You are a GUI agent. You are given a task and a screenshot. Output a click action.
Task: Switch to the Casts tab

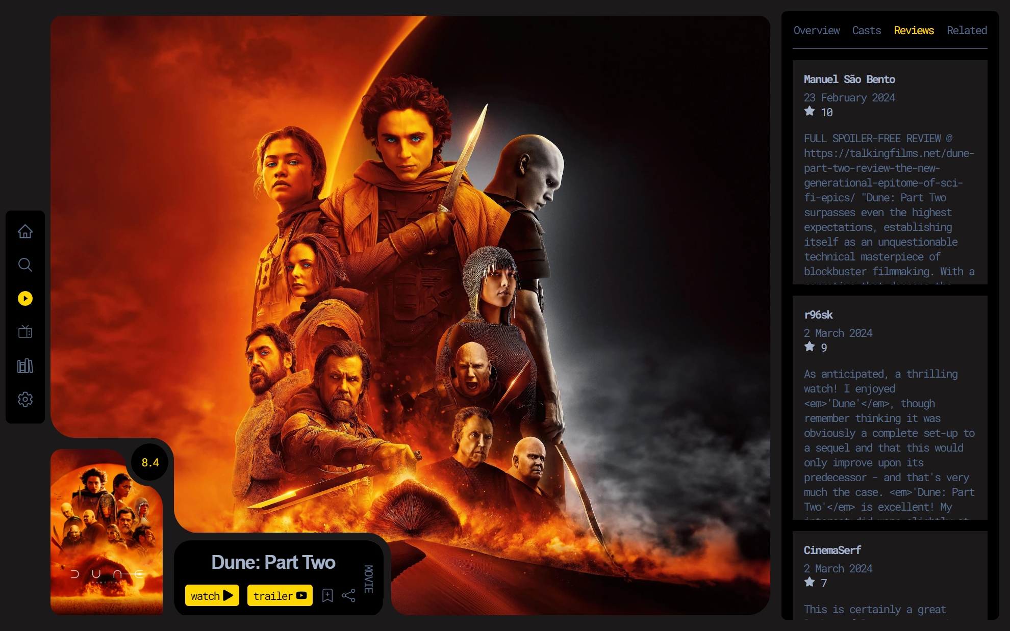pyautogui.click(x=866, y=31)
